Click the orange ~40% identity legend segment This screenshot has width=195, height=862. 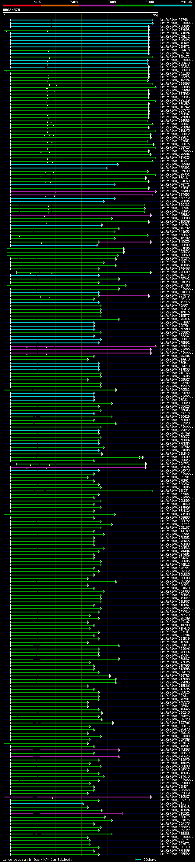click(60, 6)
